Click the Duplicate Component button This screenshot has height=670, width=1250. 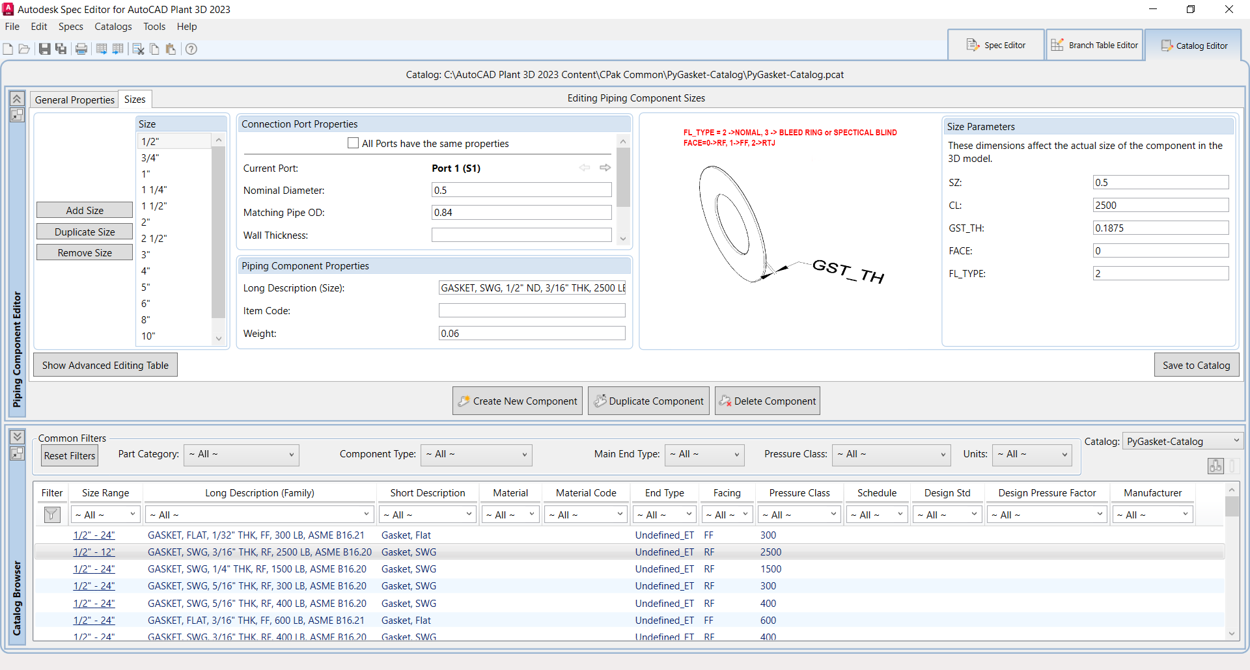(x=648, y=401)
